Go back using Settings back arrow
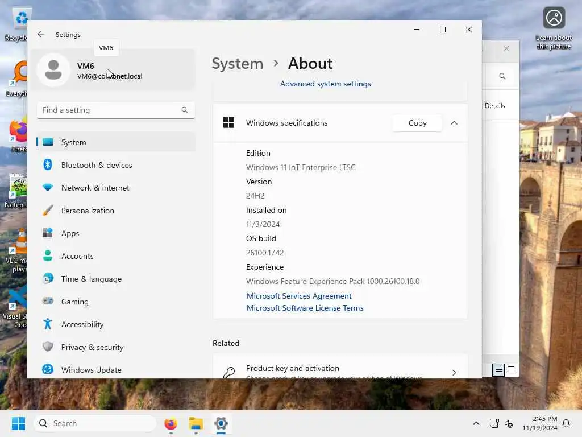Viewport: 582px width, 437px height. [41, 34]
